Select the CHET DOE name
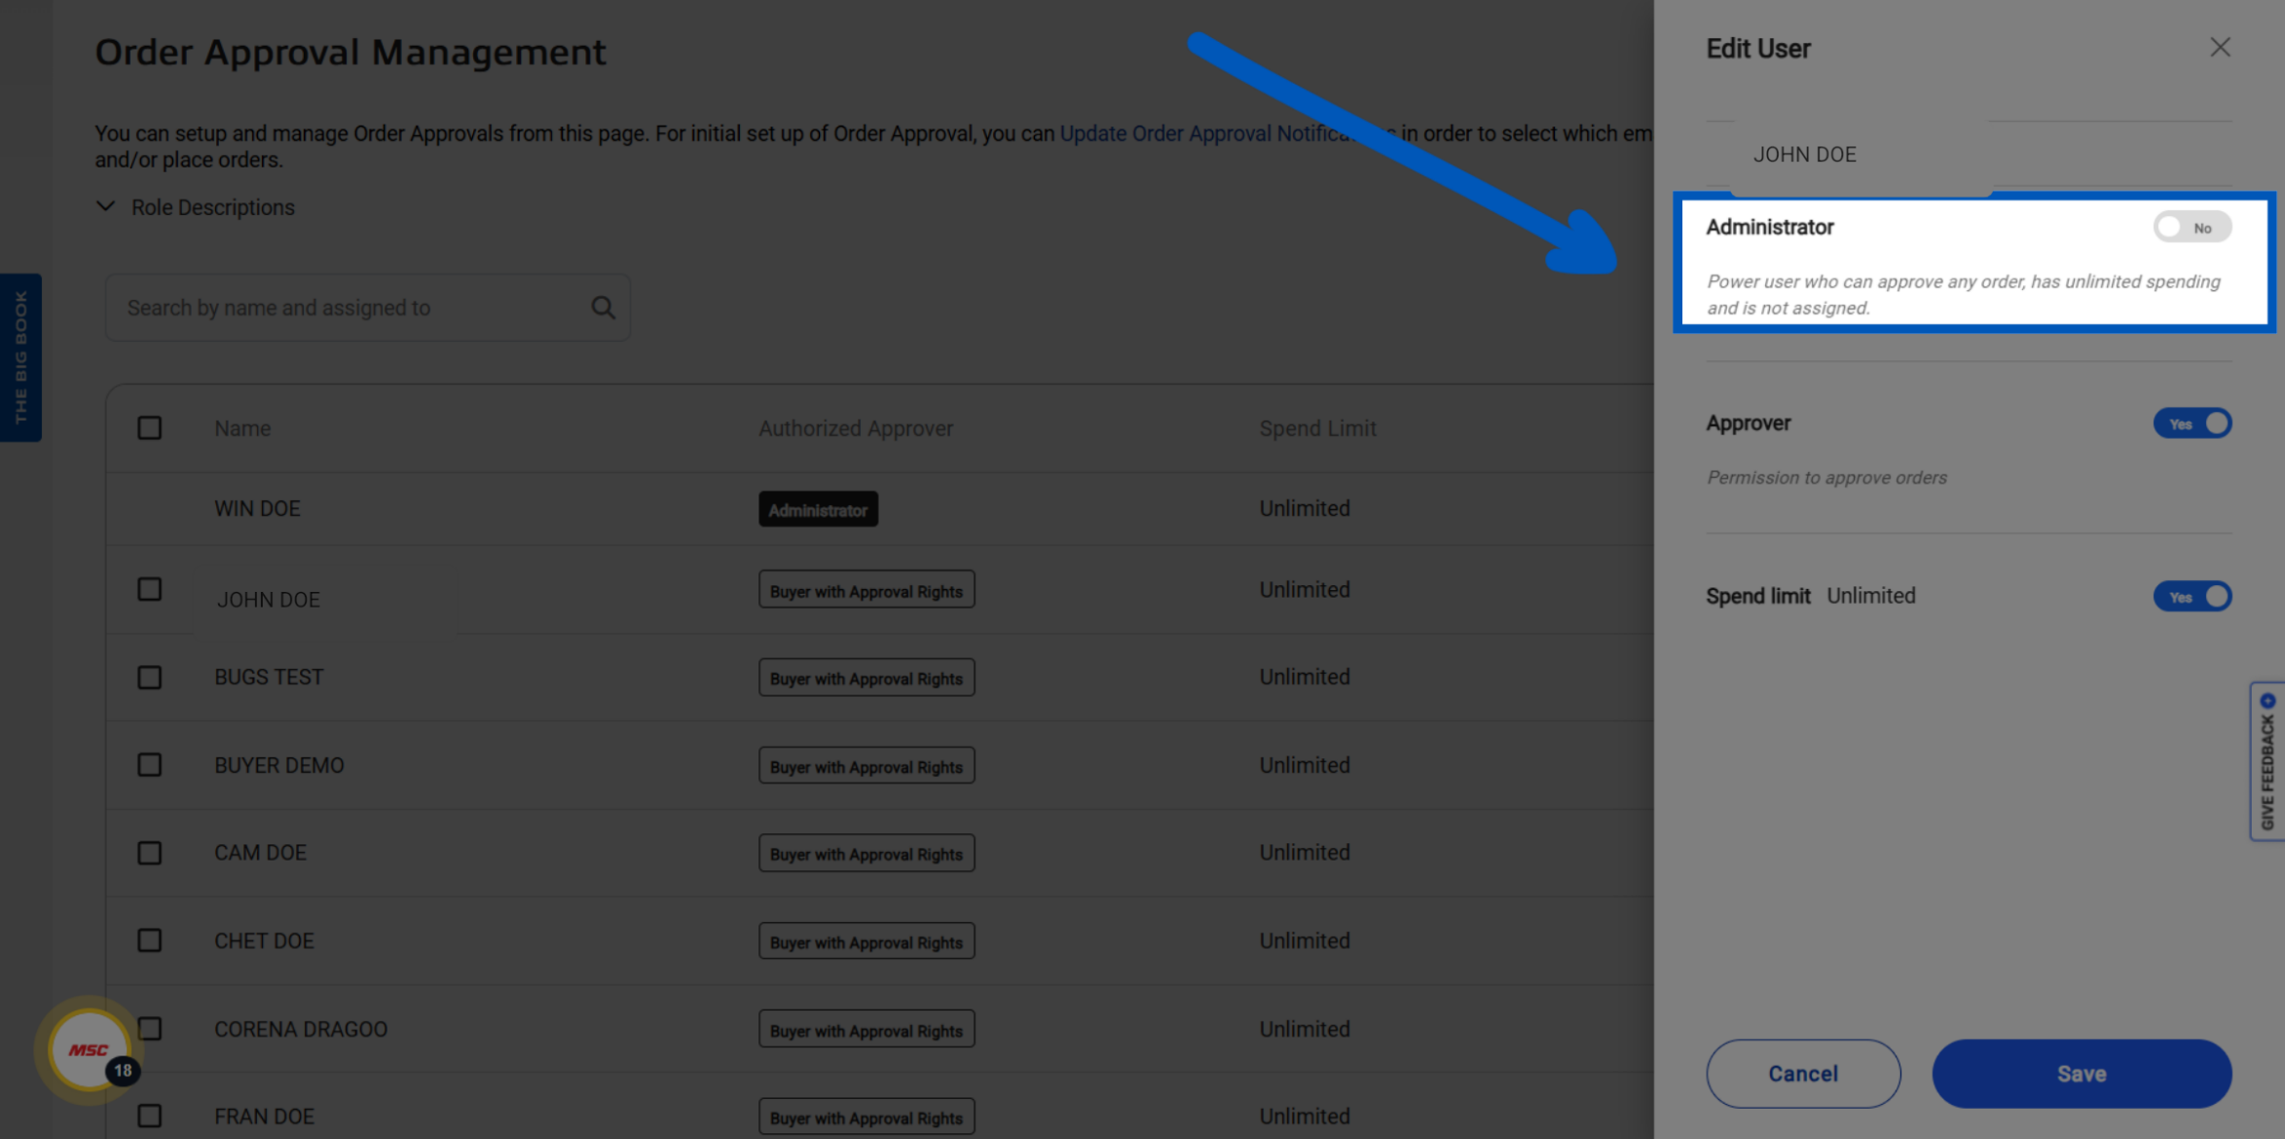 tap(264, 940)
